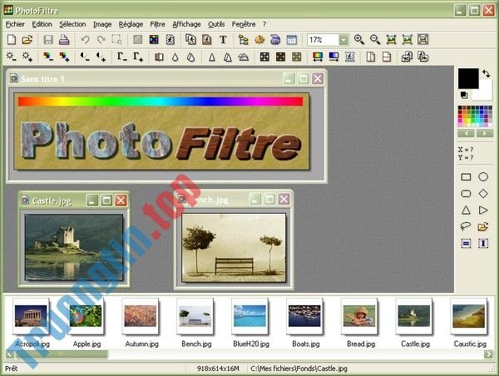Select the Acropoli.jpg thumbnail
This screenshot has width=499, height=376.
pos(31,316)
